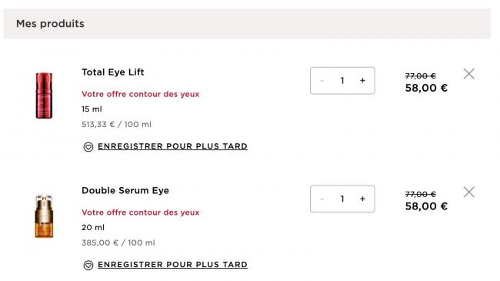The image size is (500, 281).
Task: Decrease Total Eye Lift quantity with minus
Action: [x=322, y=81]
